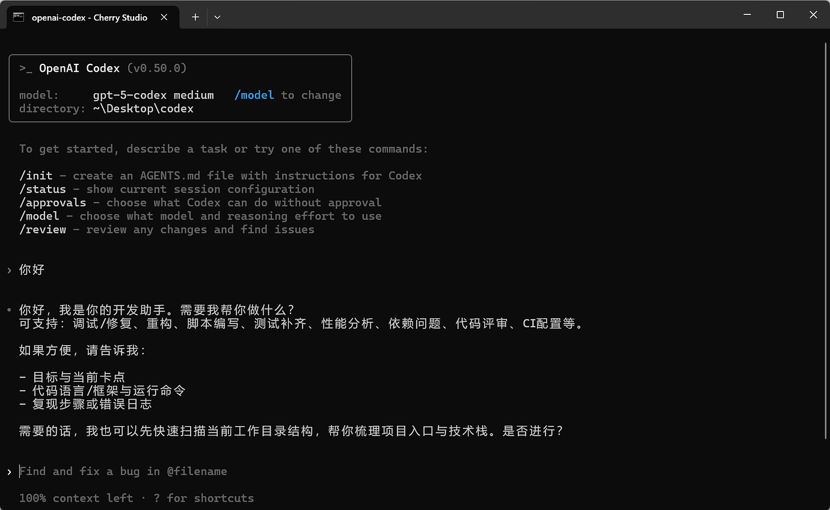Select the openai-codex - Cherry Studio tab

[93, 17]
